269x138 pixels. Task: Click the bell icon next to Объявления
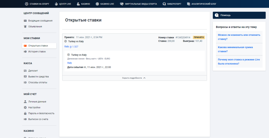click(25, 26)
